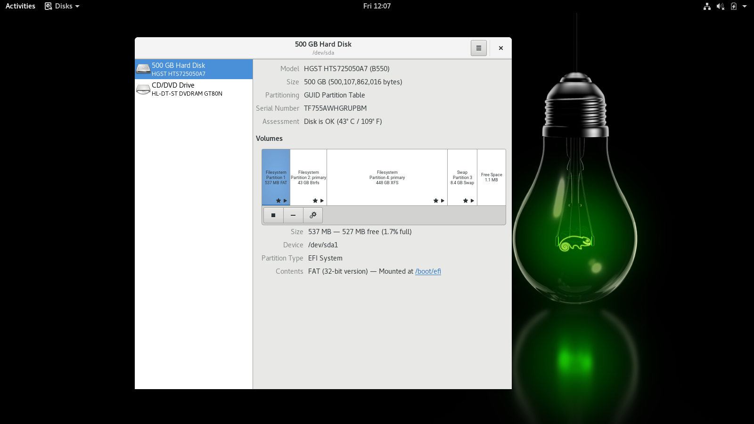
Task: Select the 1.1 MB Free Space block
Action: (x=491, y=177)
